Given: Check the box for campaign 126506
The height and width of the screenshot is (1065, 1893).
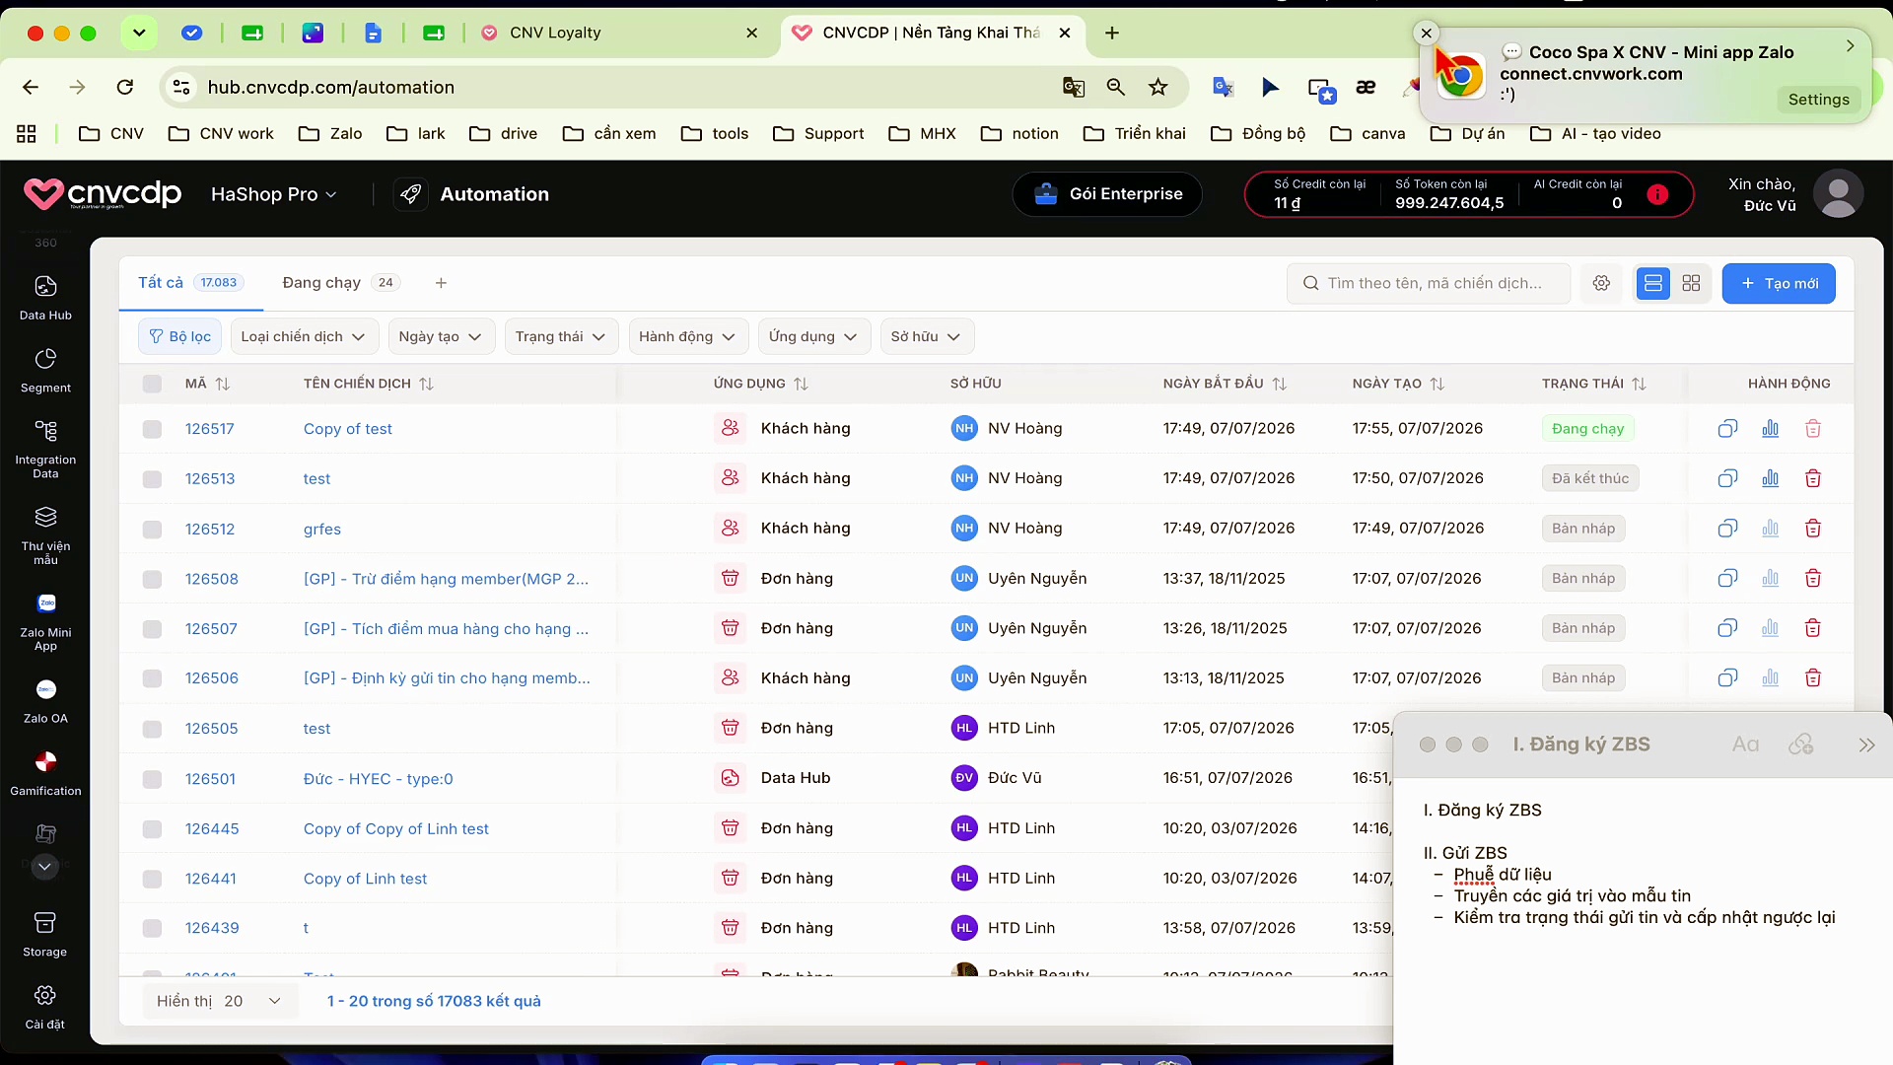Looking at the screenshot, I should point(152,678).
